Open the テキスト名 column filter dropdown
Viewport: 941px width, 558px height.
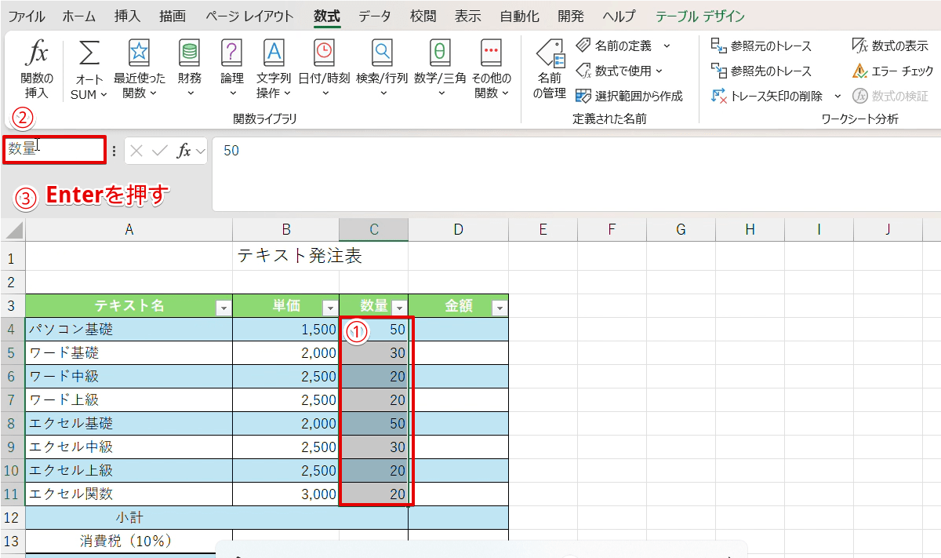pos(223,308)
